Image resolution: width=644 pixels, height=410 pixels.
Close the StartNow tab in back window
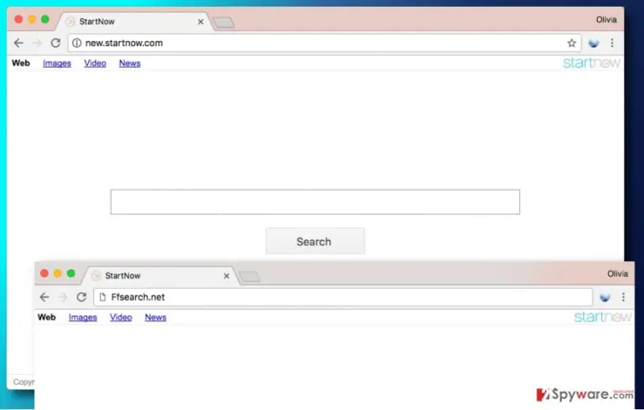coord(200,22)
